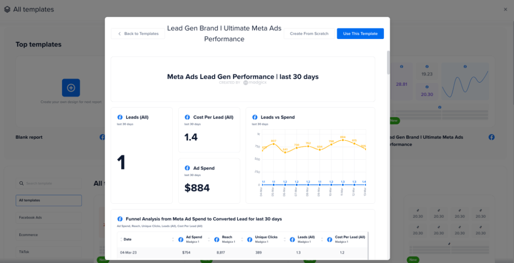Click table cell 389

click(x=259, y=252)
